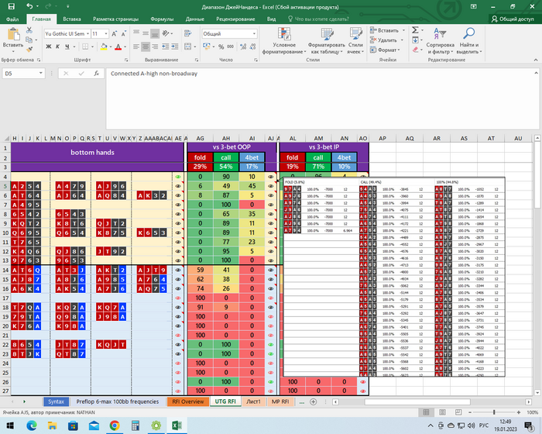Toggle the eye icon in row 5 column AE
This screenshot has height=434, width=542.
[x=178, y=186]
